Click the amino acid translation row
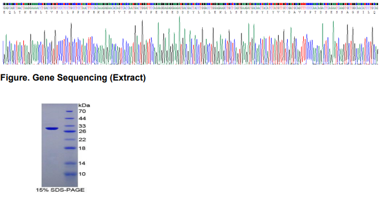Screen dimensions: 382x200 tap(190, 12)
